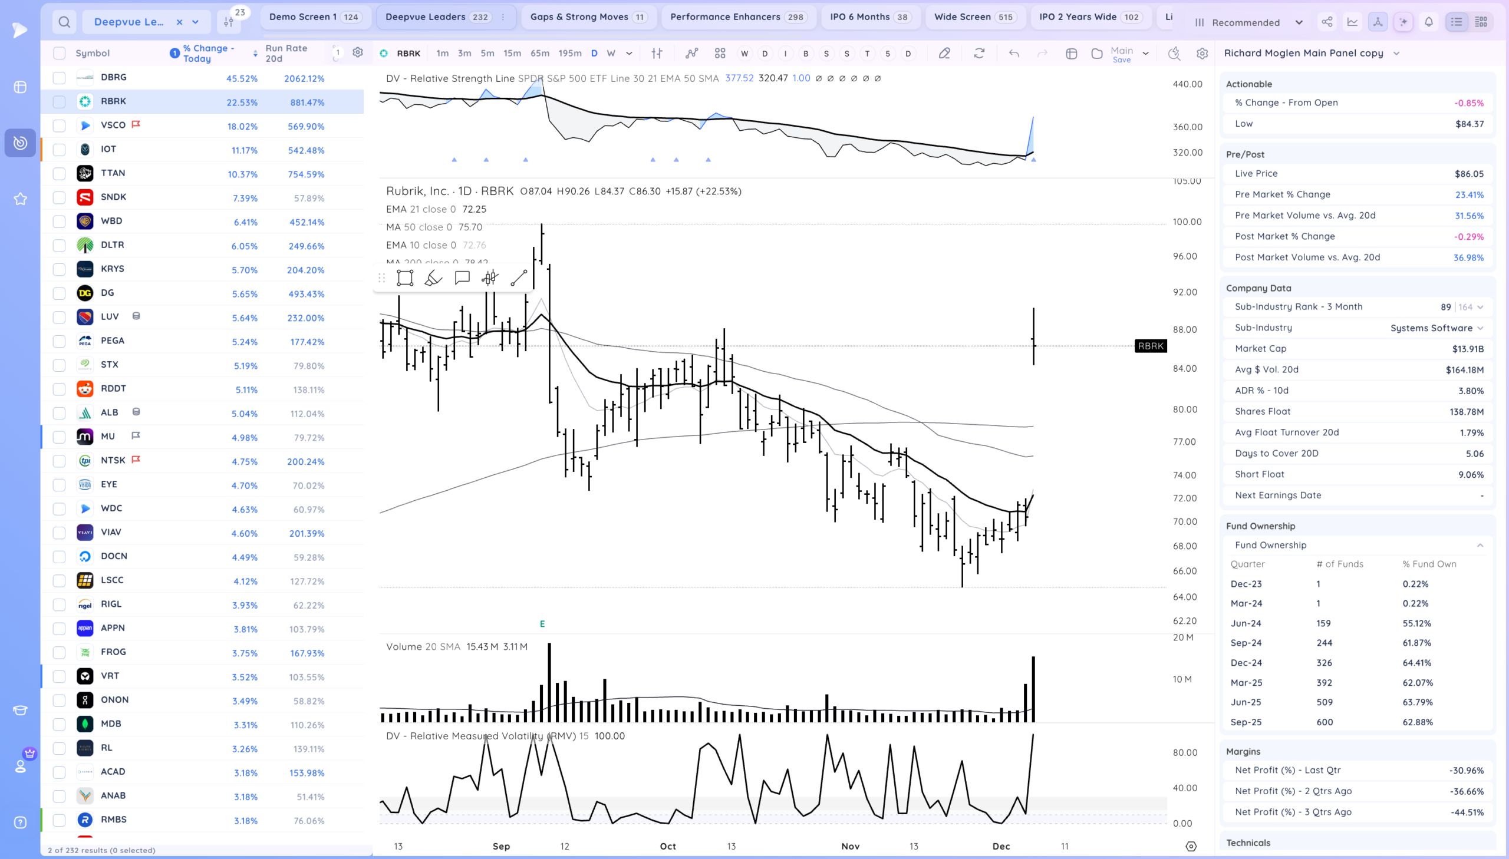Select the 15m timeframe button
The width and height of the screenshot is (1509, 859).
[x=512, y=53]
